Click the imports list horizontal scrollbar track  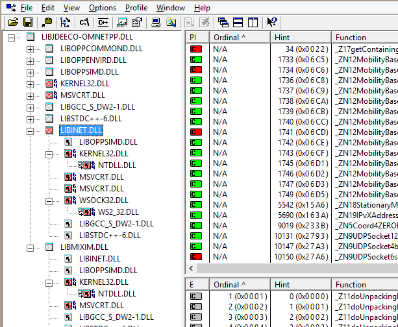(297, 269)
